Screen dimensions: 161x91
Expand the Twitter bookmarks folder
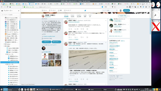point(4,44)
